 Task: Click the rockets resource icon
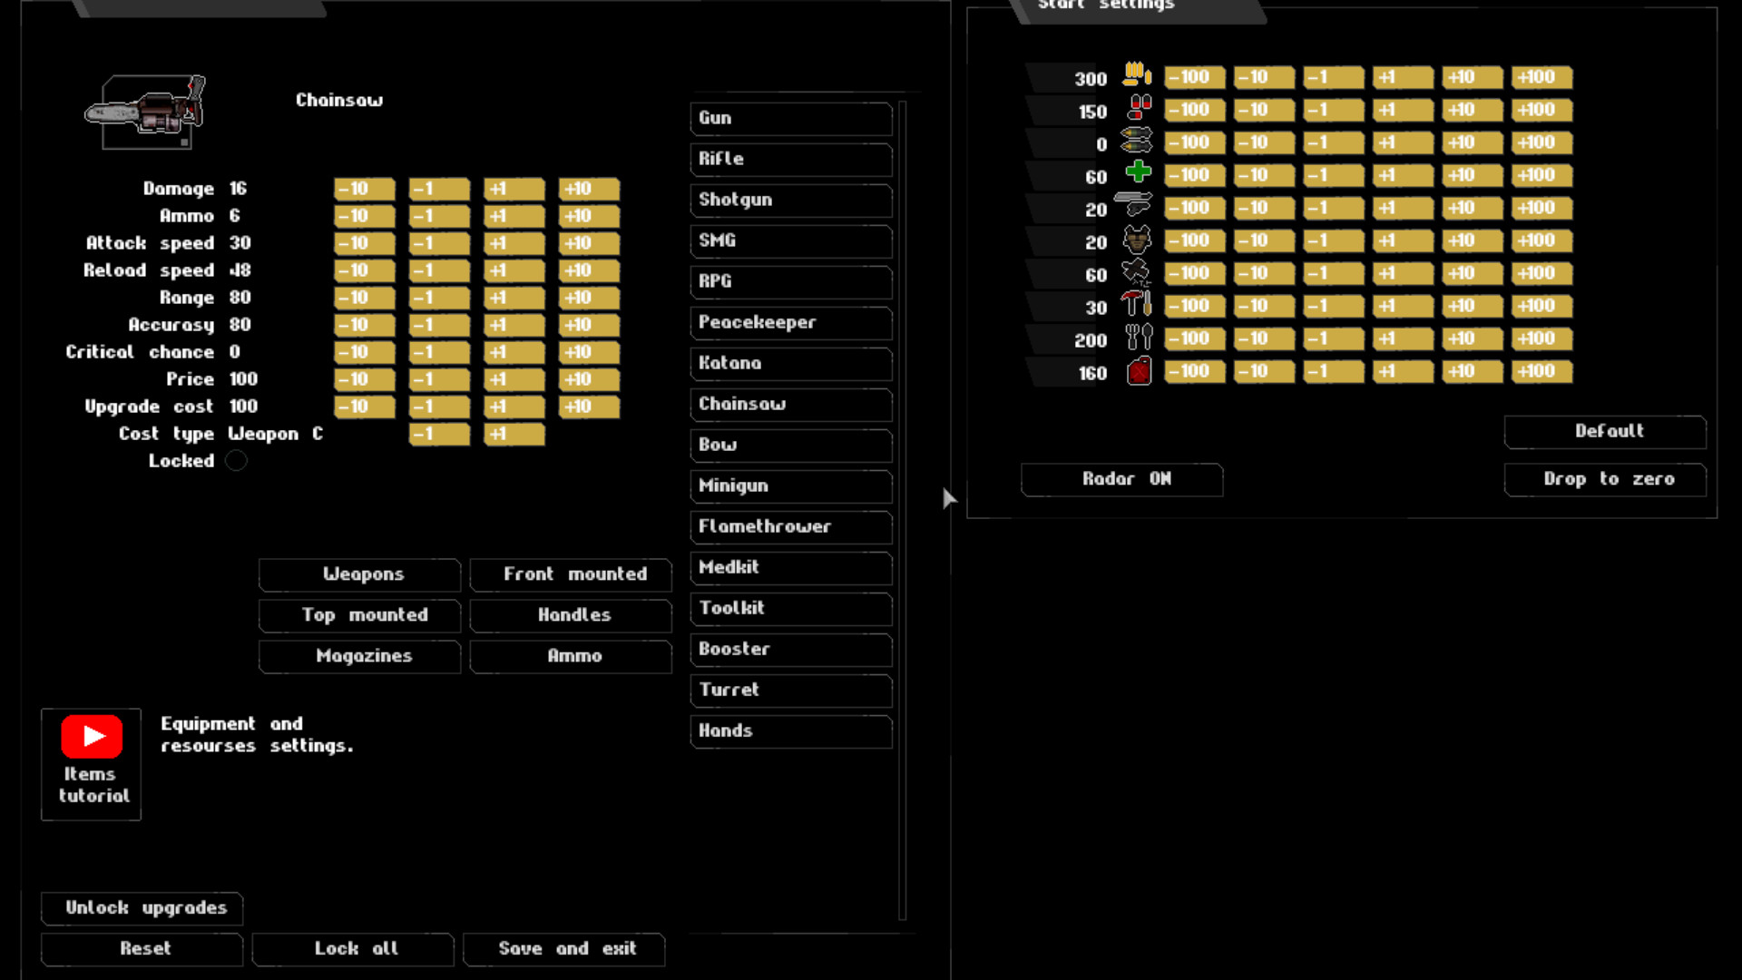(1137, 141)
